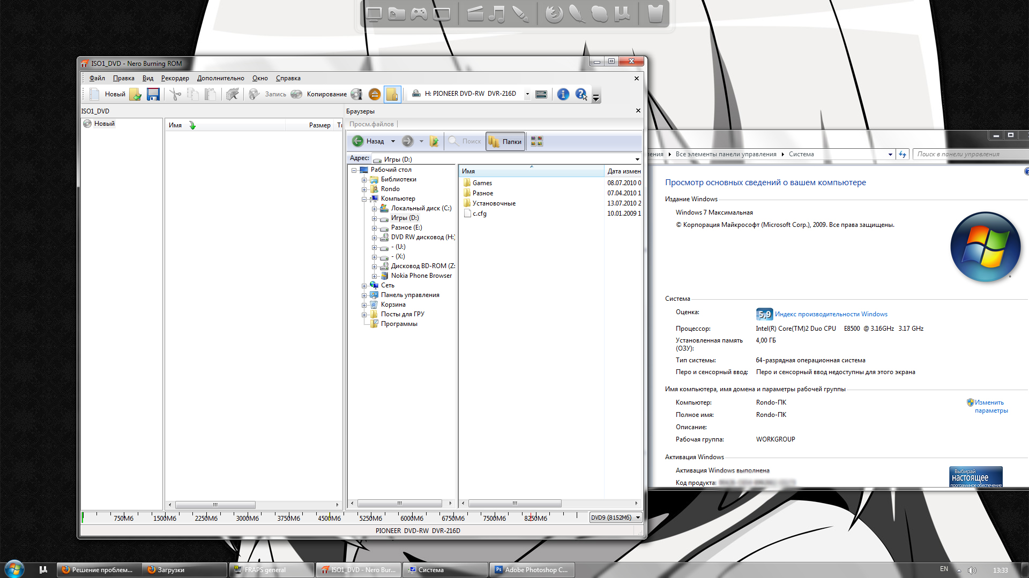Click the blue Info icon in Nero toolbar
Screen dimensions: 1029x578
click(563, 94)
